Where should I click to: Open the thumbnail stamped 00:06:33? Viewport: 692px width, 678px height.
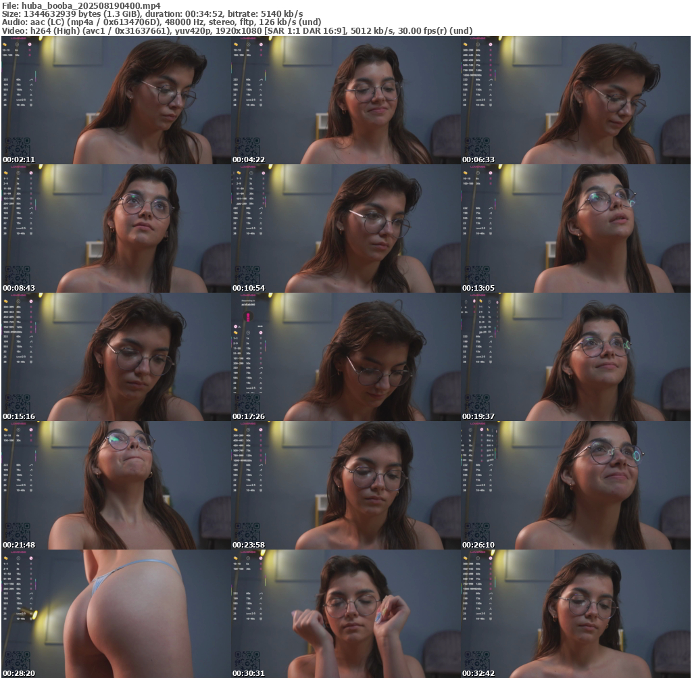coord(576,100)
